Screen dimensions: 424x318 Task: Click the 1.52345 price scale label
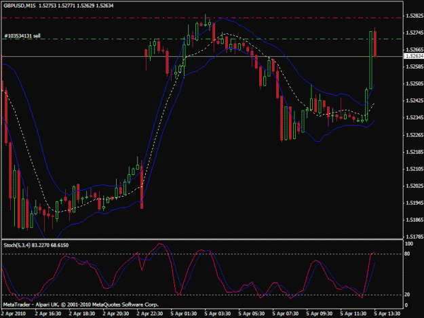(x=415, y=118)
